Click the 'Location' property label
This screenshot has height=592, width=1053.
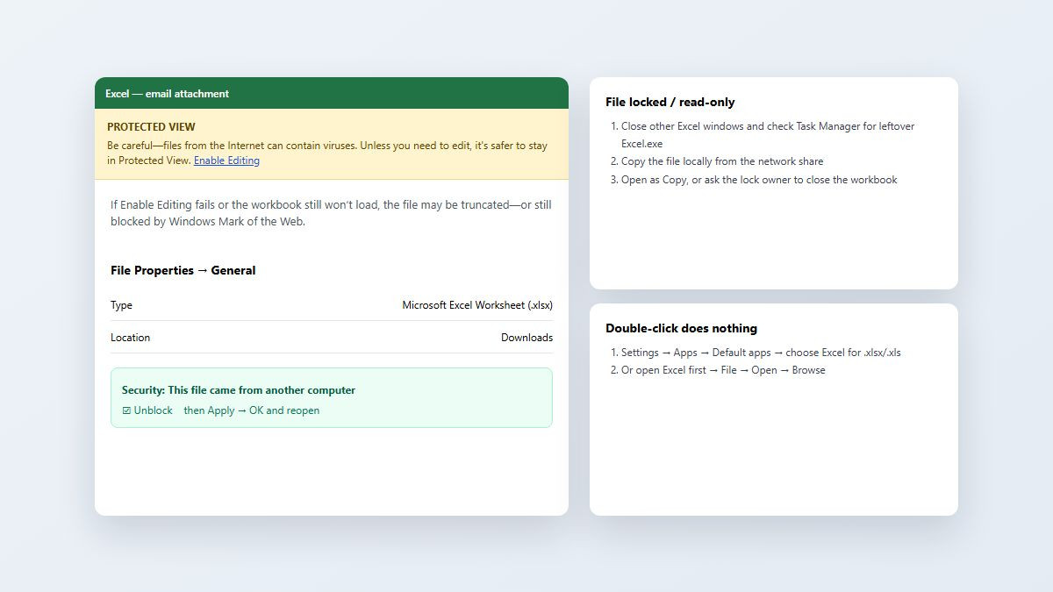click(130, 338)
